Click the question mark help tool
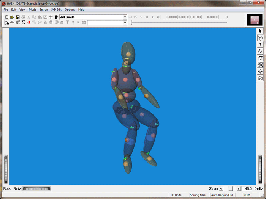This screenshot has height=199, width=266. click(x=260, y=45)
